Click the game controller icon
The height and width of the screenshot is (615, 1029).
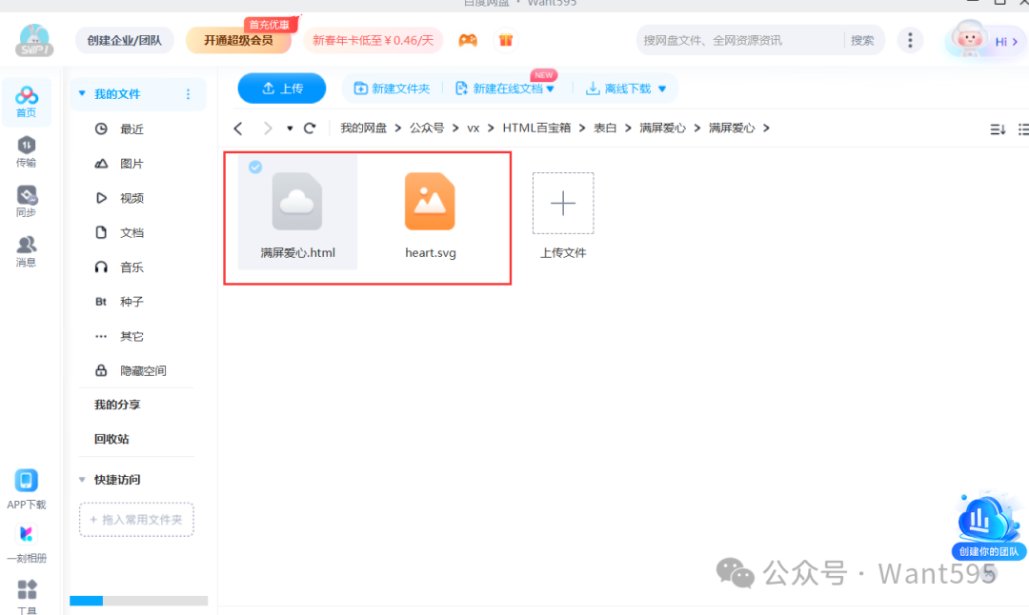click(468, 41)
